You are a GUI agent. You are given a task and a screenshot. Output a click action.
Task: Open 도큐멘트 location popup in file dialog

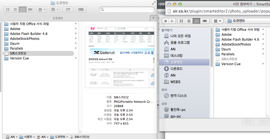point(247,21)
